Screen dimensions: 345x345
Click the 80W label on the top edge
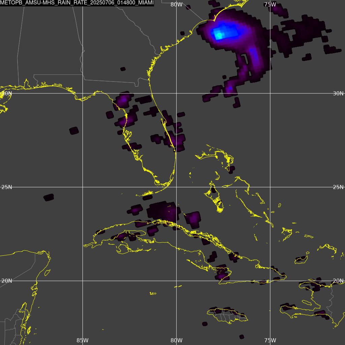point(177,5)
